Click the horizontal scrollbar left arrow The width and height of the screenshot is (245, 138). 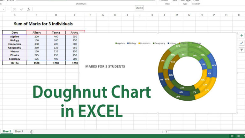pyautogui.click(x=166, y=132)
